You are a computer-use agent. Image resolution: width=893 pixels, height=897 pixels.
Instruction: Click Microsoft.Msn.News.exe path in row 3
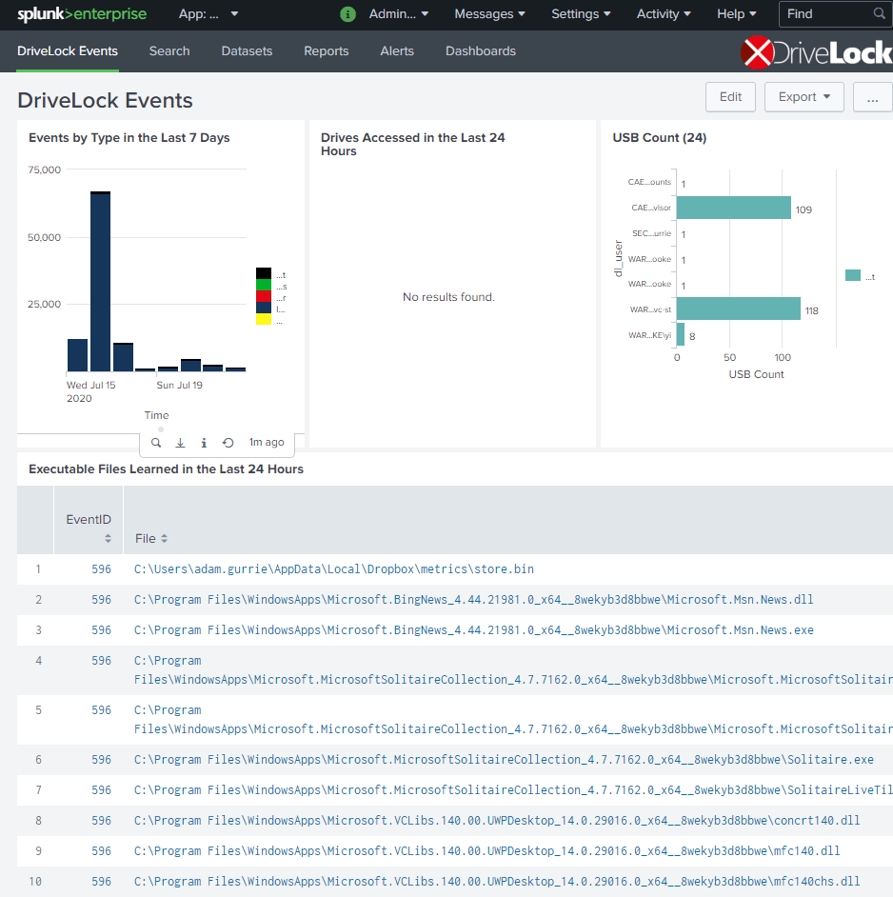[474, 629]
